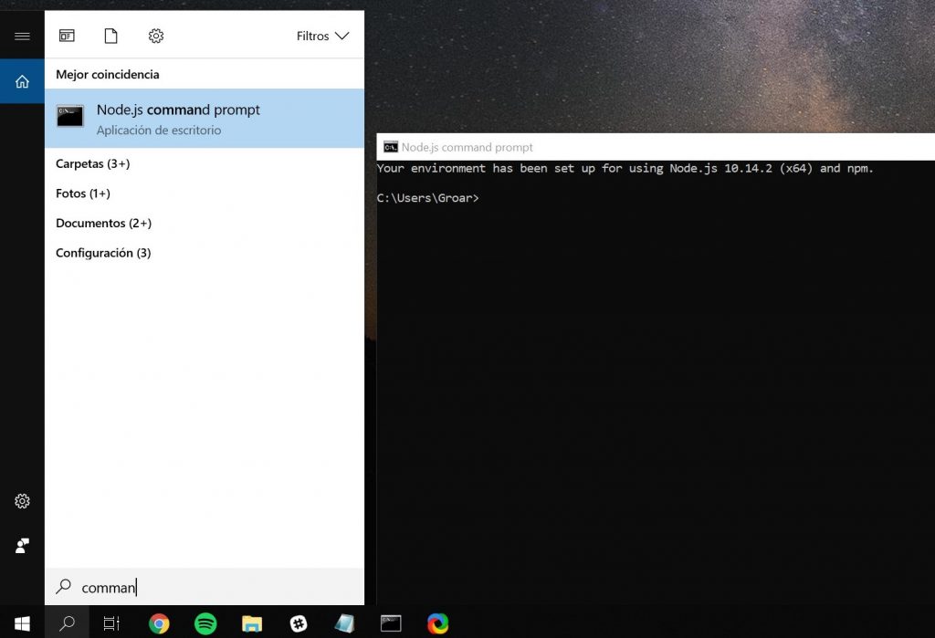Viewport: 935px width, 638px height.
Task: Click the Node.js command prompt result icon
Action: click(69, 116)
